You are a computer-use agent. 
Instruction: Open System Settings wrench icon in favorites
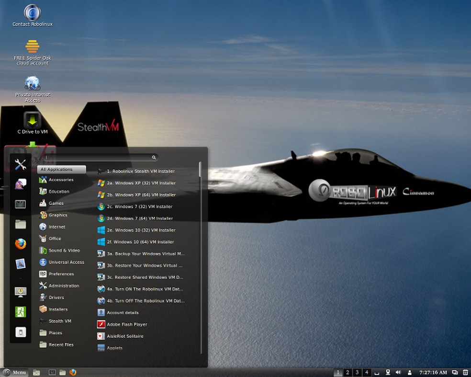(21, 164)
